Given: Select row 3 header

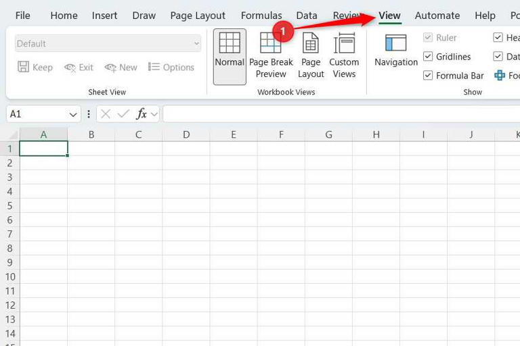Looking at the screenshot, I should pyautogui.click(x=10, y=177).
